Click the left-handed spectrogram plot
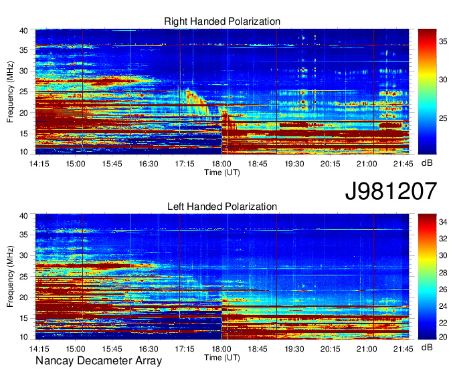Image resolution: width=455 pixels, height=369 pixels. [222, 277]
